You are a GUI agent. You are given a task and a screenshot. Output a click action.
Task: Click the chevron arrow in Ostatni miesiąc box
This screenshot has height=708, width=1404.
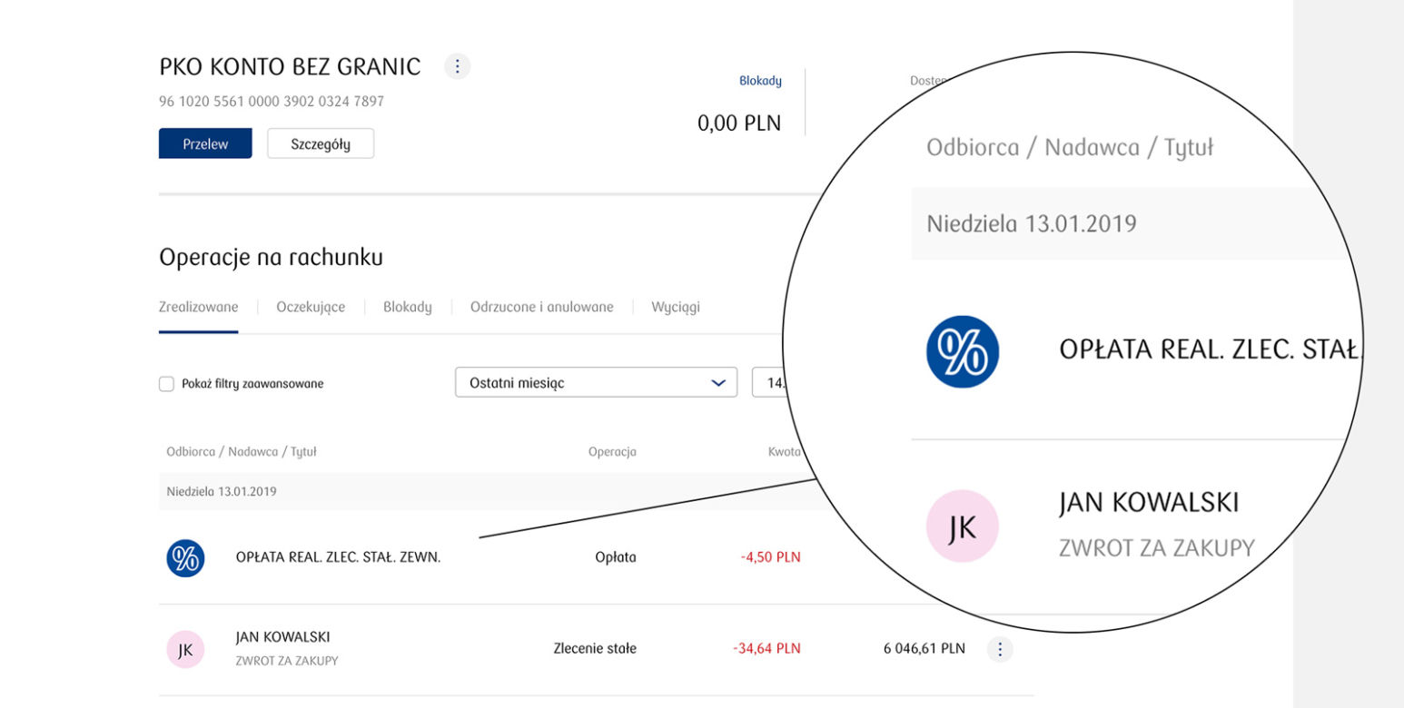[x=717, y=383]
